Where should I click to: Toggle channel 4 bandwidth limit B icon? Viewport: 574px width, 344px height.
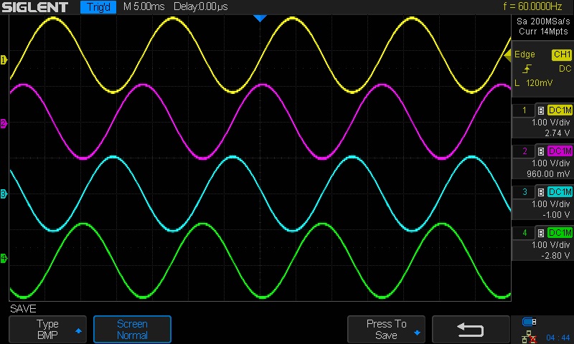point(540,233)
